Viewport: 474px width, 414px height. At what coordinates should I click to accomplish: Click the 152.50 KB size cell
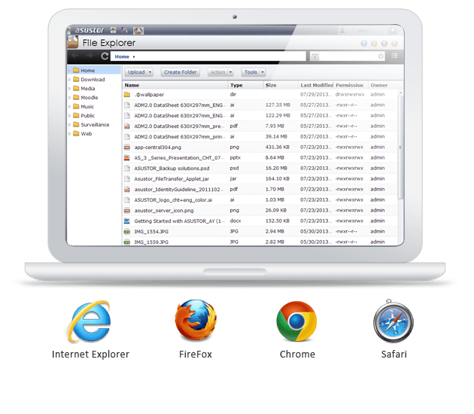(277, 221)
